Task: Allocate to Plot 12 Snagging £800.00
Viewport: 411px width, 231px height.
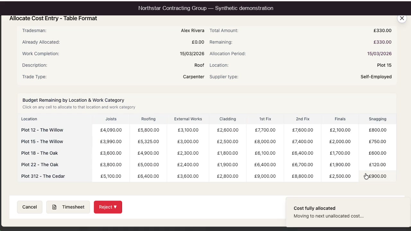Action: (x=378, y=130)
